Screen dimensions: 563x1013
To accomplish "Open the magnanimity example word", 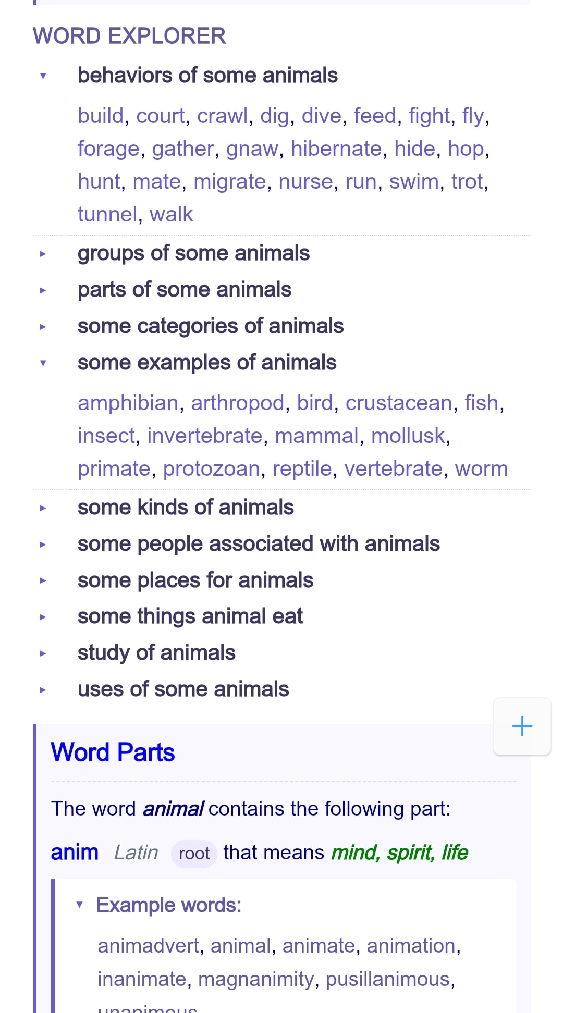I will tap(256, 979).
